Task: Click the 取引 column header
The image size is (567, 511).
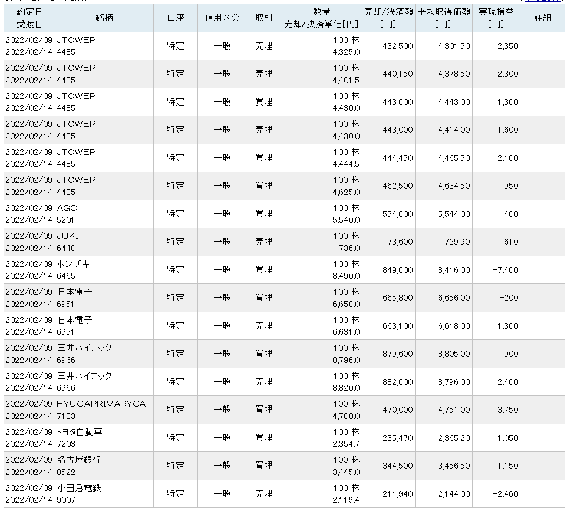Action: tap(264, 18)
